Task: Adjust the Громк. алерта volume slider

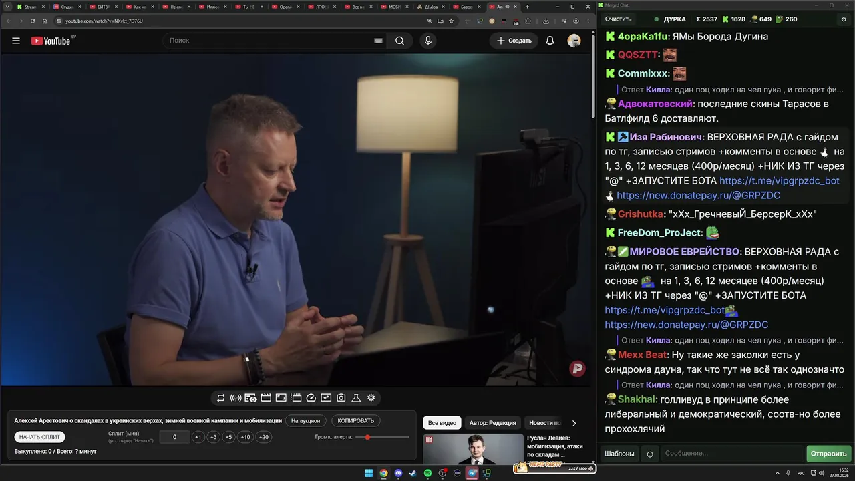Action: [x=382, y=437]
